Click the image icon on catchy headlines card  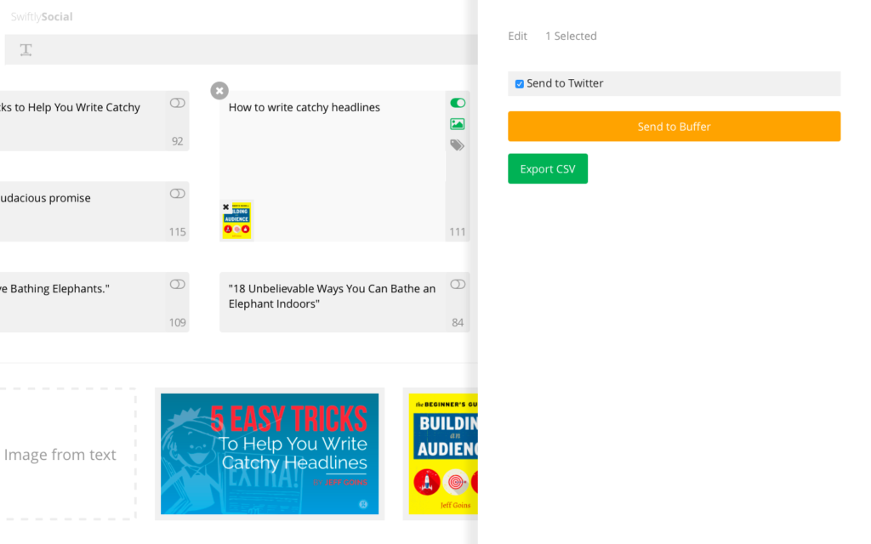[457, 124]
